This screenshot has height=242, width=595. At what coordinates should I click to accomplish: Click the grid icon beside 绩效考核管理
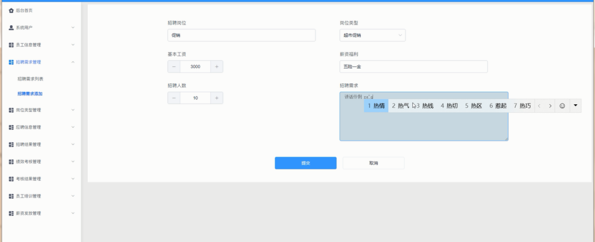[12, 161]
